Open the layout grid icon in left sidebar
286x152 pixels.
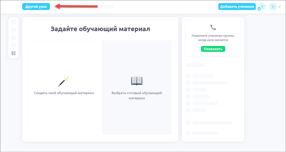(x=14, y=53)
